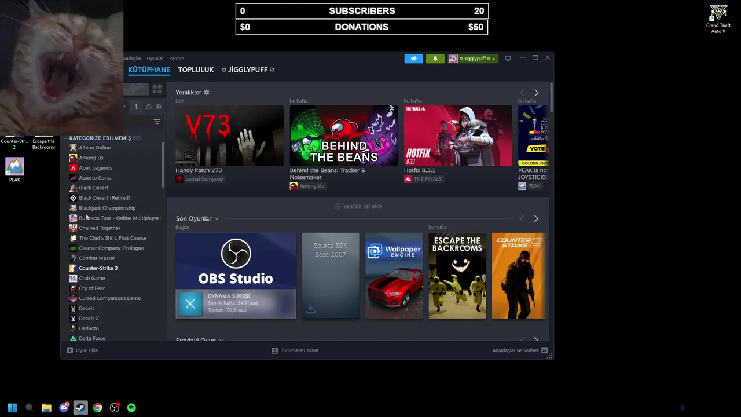Select Deceit 2 in the list
This screenshot has width=741, height=417.
tap(89, 319)
